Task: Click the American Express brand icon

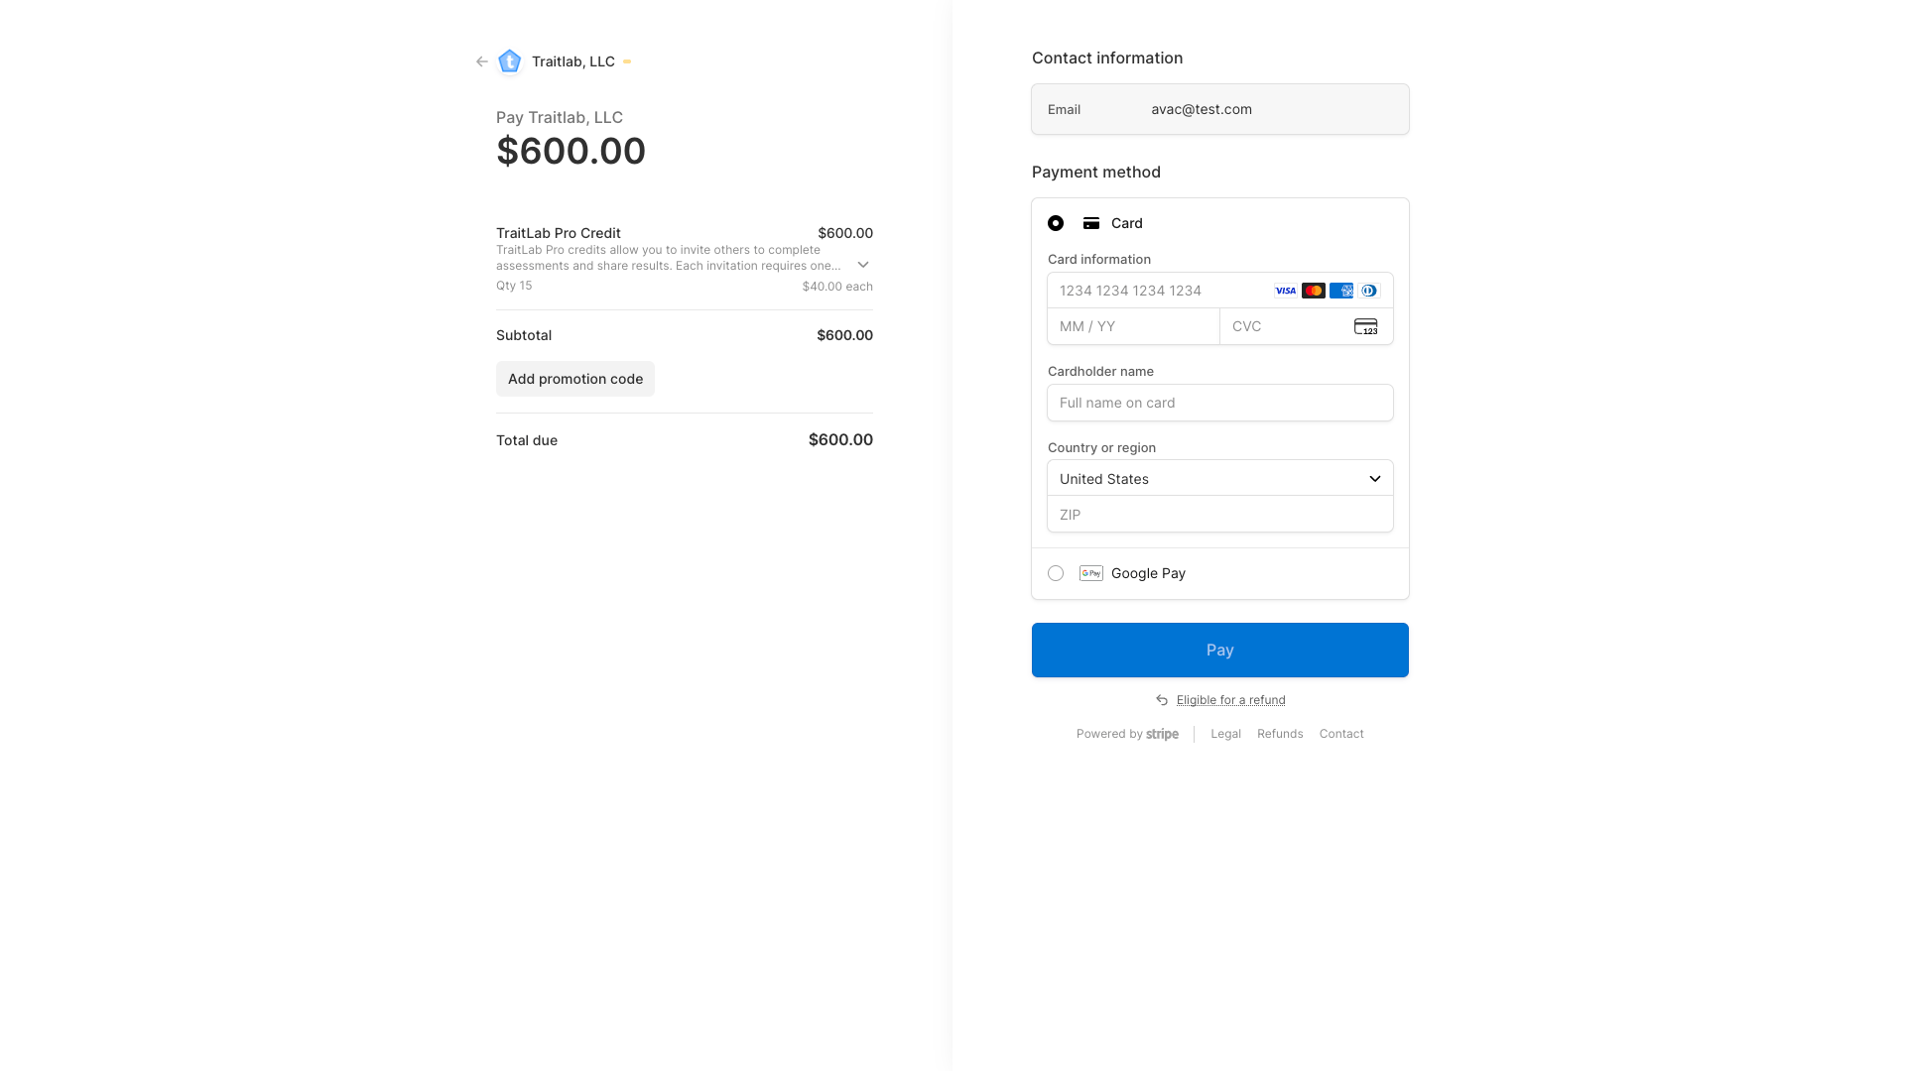Action: pos(1341,291)
